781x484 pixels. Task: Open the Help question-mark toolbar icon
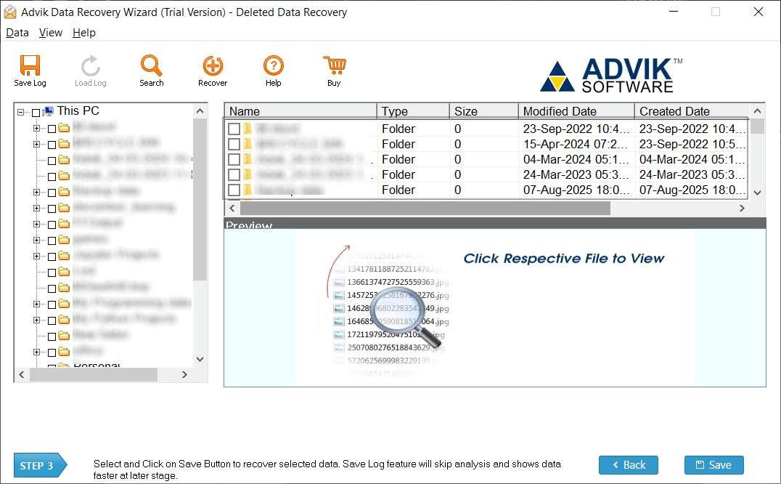click(274, 65)
